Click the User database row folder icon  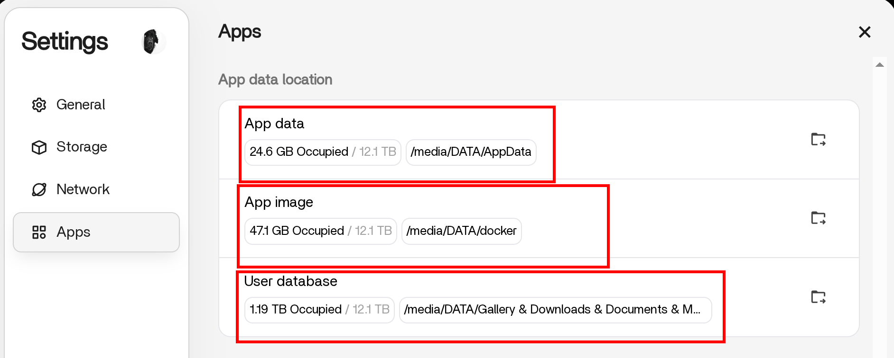point(818,297)
